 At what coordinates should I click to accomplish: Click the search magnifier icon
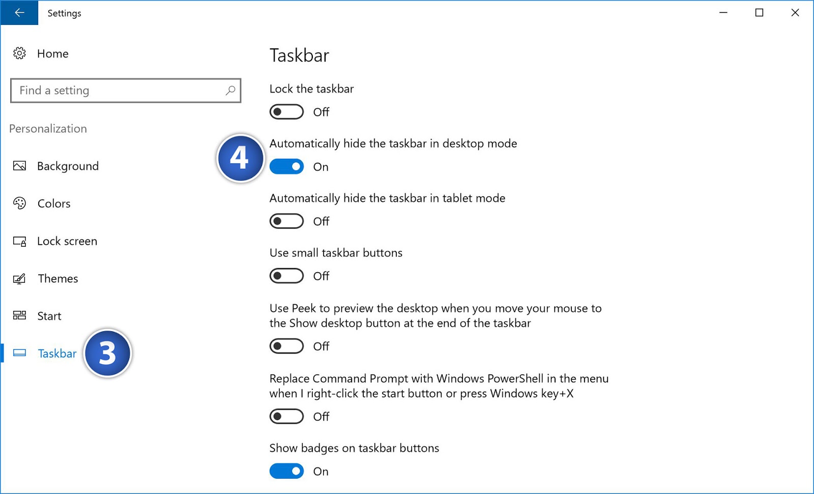tap(230, 91)
